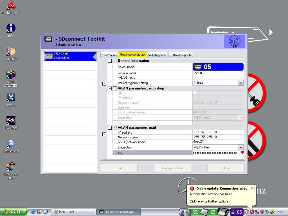Click the globe mail icon in taskbar

(x=185, y=212)
